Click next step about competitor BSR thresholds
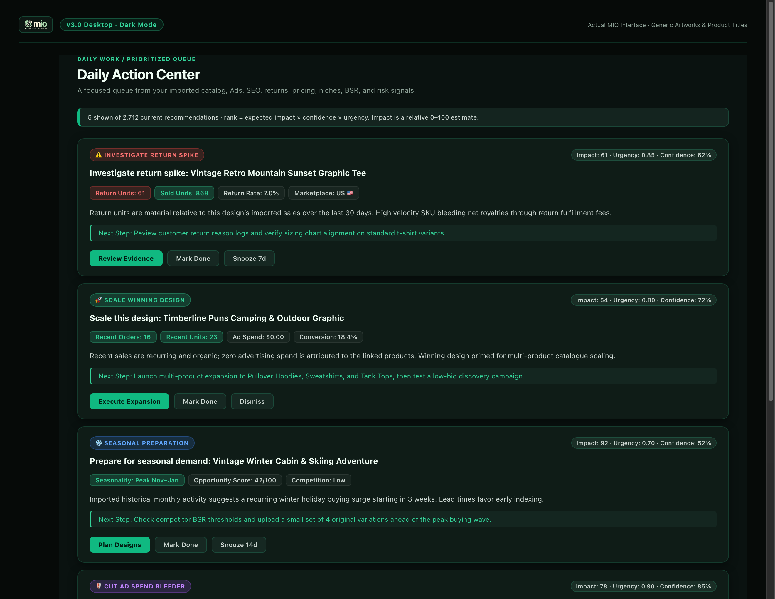The width and height of the screenshot is (775, 599). [x=403, y=519]
